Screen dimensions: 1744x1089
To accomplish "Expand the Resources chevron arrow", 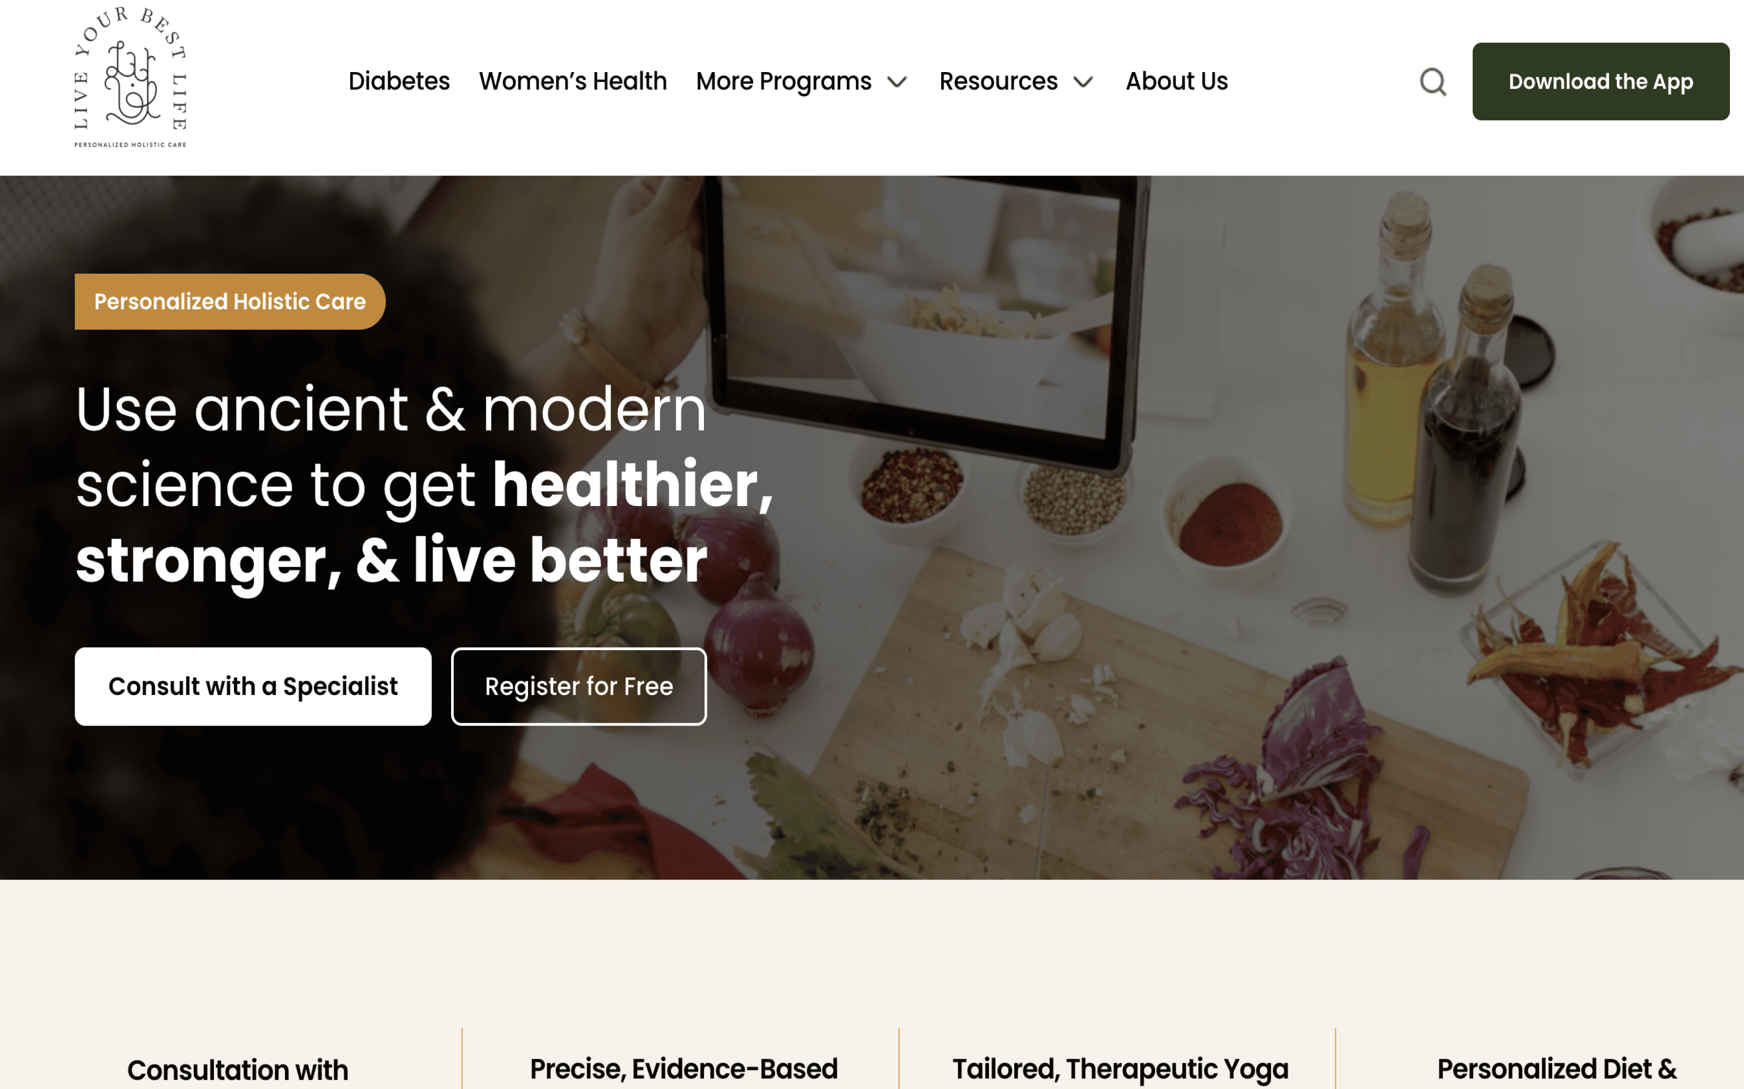I will pyautogui.click(x=1083, y=82).
